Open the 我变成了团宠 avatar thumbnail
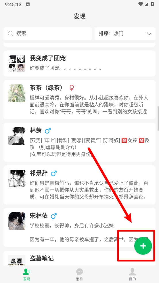The height and width of the screenshot is (283, 159). pos(17,64)
